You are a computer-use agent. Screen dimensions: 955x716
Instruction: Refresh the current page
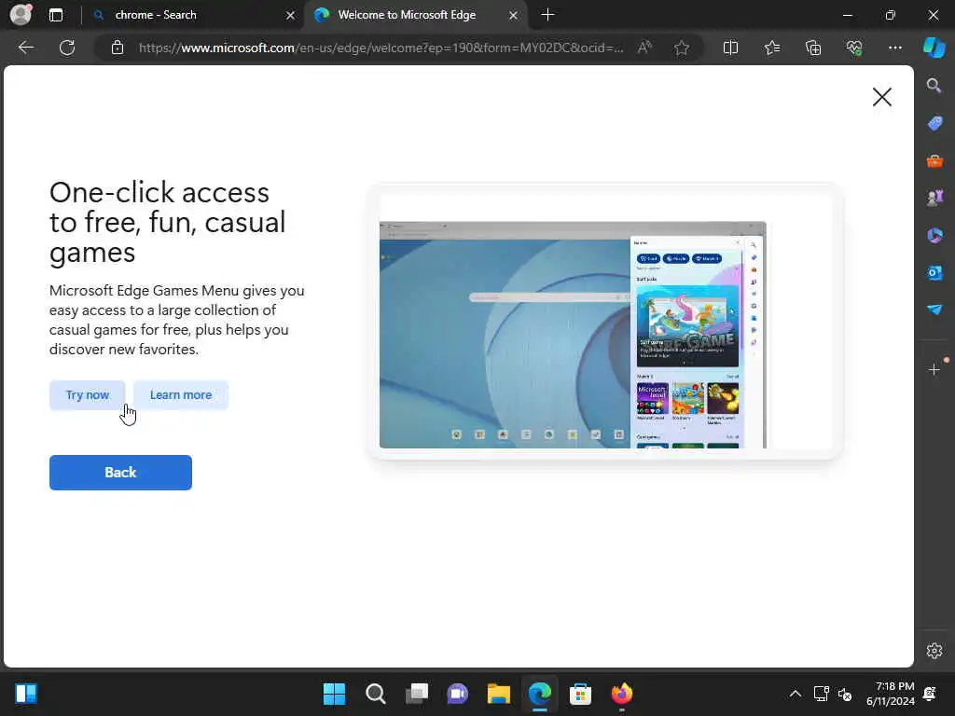coord(67,48)
